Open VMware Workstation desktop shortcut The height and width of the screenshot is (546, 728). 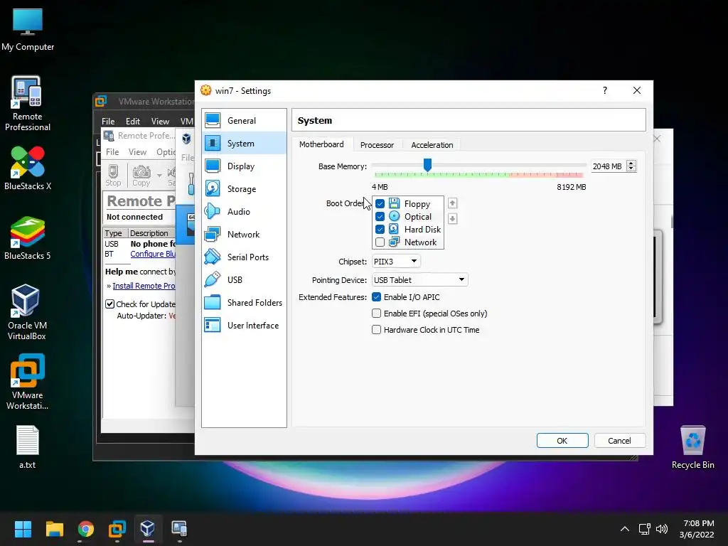[x=28, y=382]
